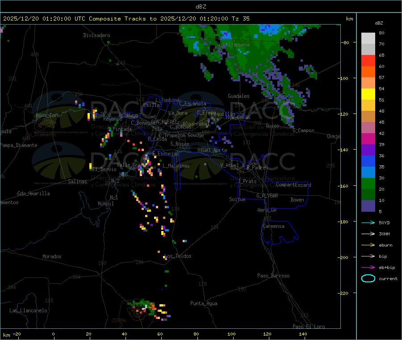Click the yellow eburn arrow legend icon
This screenshot has height=340, width=402.
[368, 245]
